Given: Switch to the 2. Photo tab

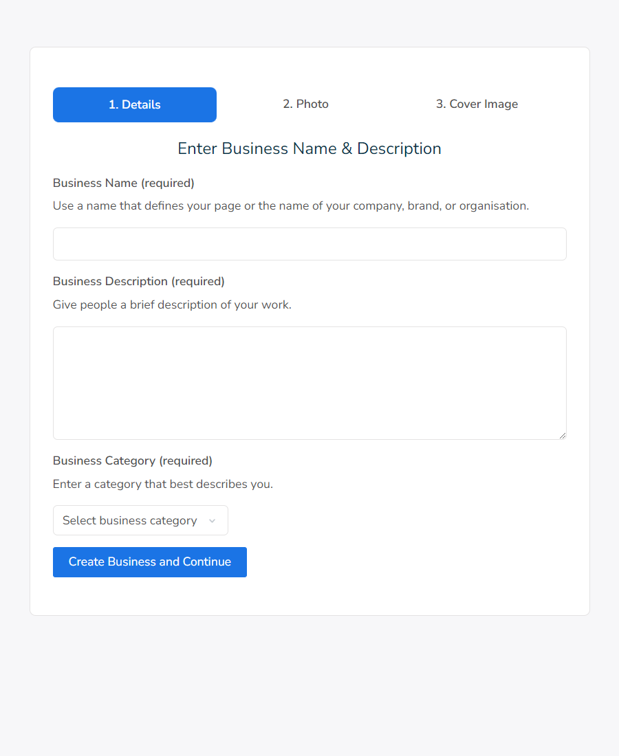Looking at the screenshot, I should (305, 104).
